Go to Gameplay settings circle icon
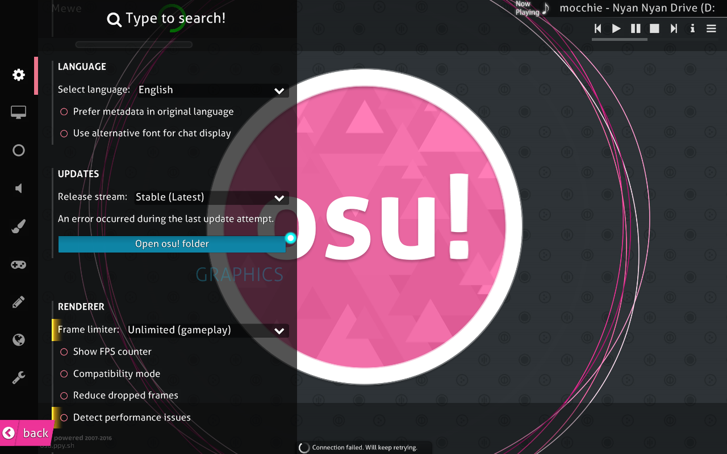Screen dimensions: 727x454 click(x=19, y=150)
